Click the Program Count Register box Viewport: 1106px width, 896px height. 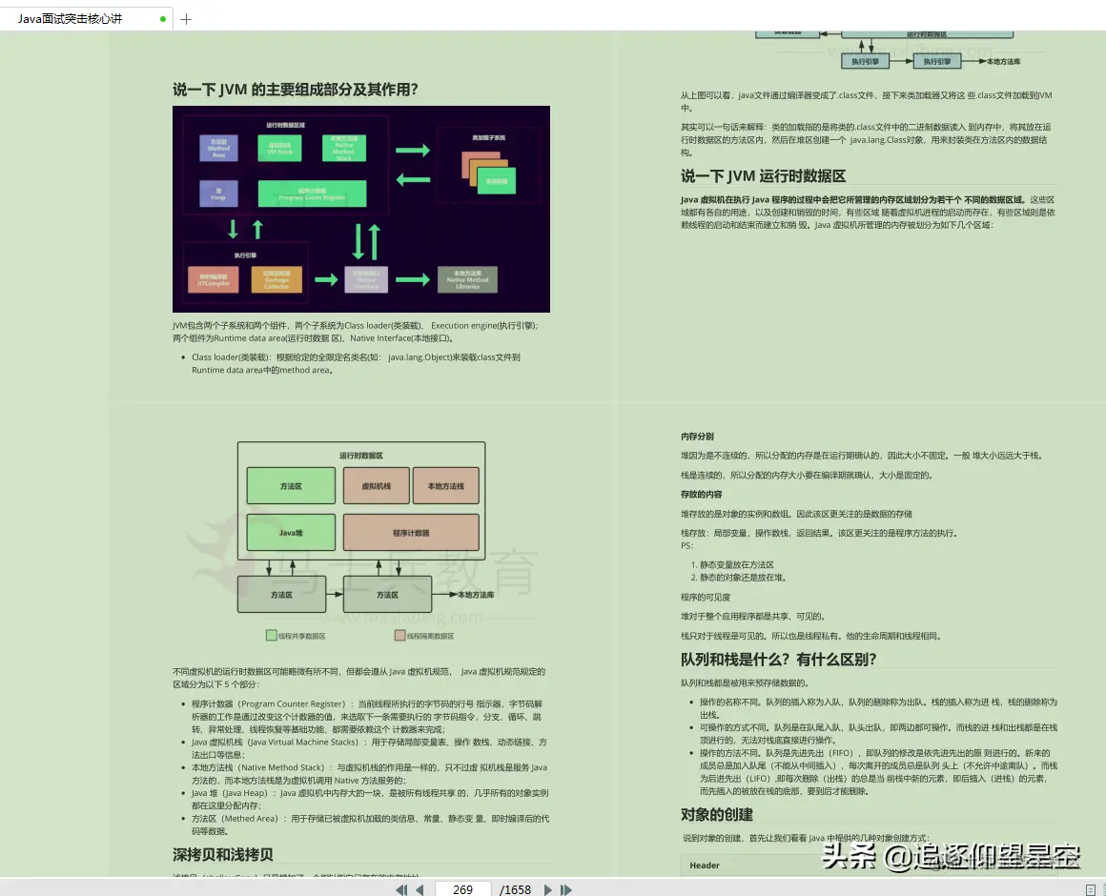(x=313, y=193)
